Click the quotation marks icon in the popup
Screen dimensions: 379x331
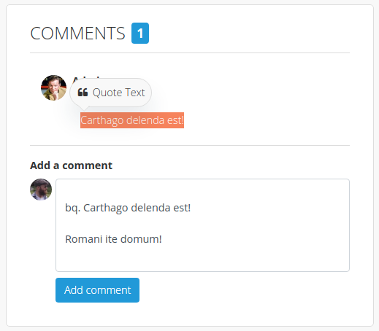pyautogui.click(x=83, y=93)
